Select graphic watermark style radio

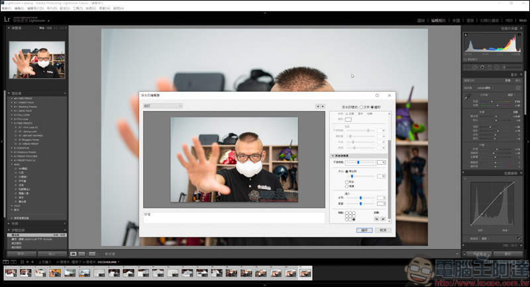(372, 107)
